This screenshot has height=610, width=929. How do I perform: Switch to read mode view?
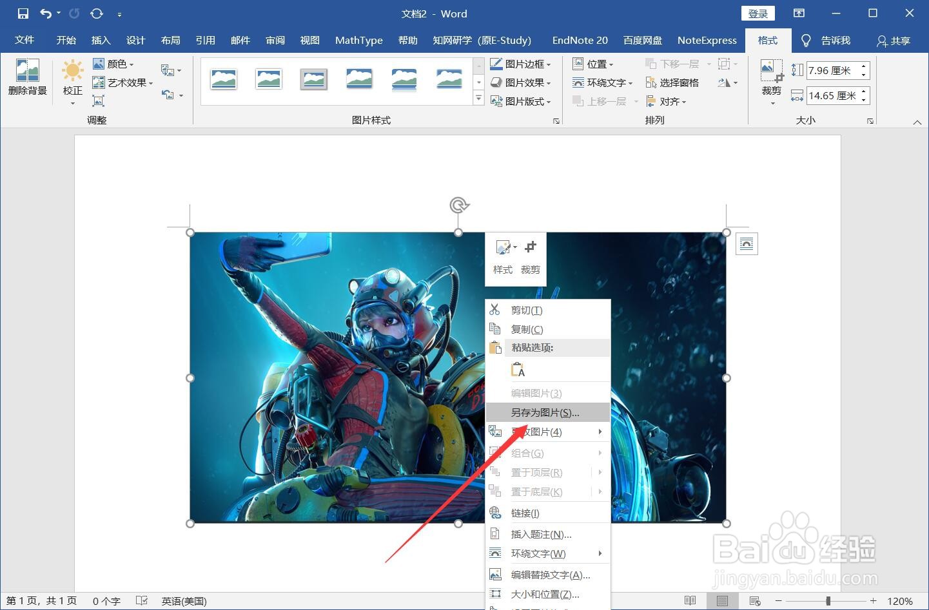coord(690,601)
